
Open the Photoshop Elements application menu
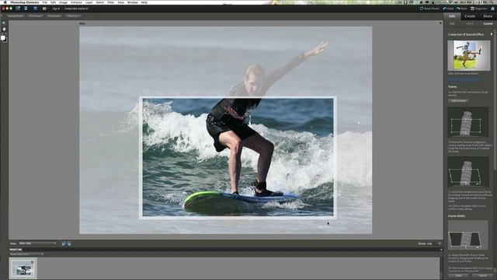pos(25,2)
